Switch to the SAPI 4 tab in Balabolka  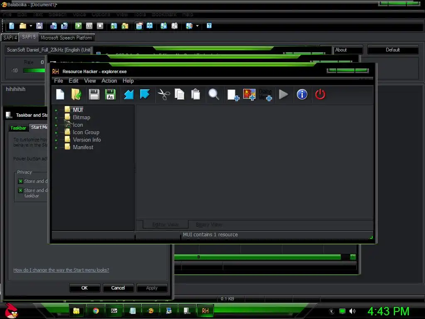(10, 38)
